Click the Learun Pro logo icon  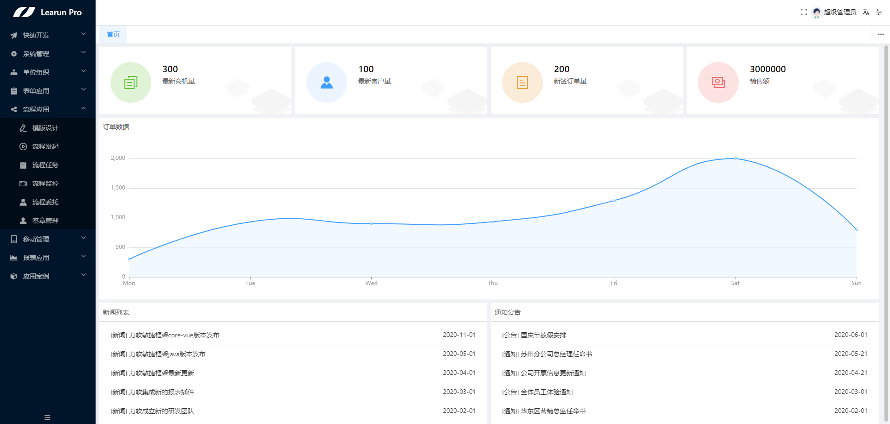coord(24,12)
